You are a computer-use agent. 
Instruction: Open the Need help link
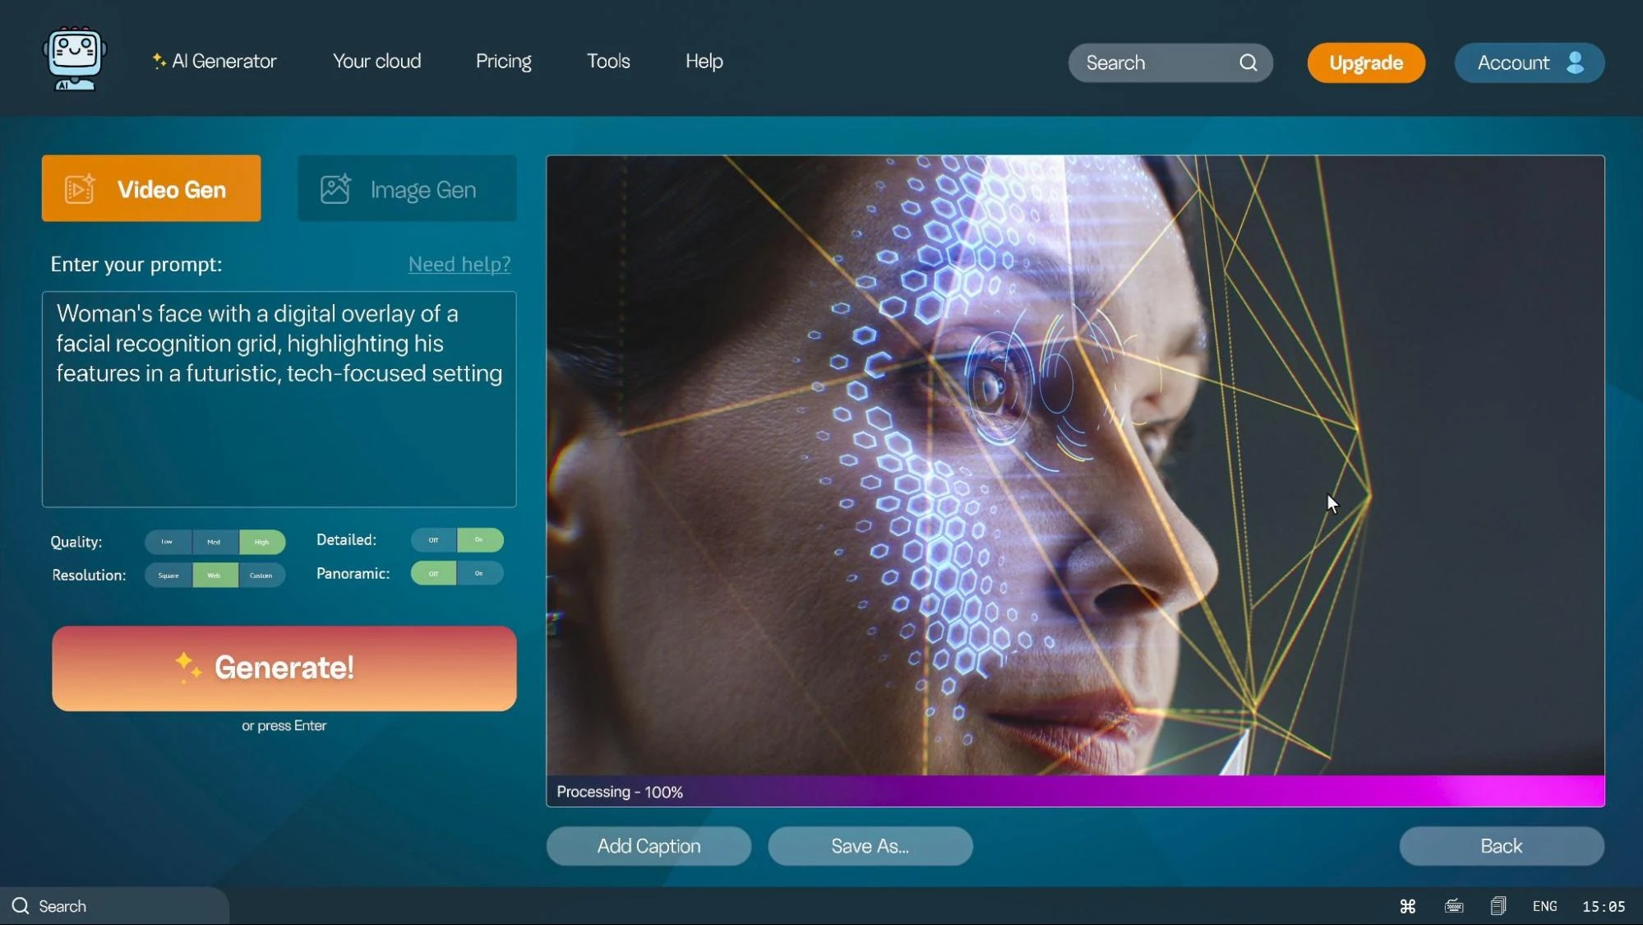[x=459, y=264]
